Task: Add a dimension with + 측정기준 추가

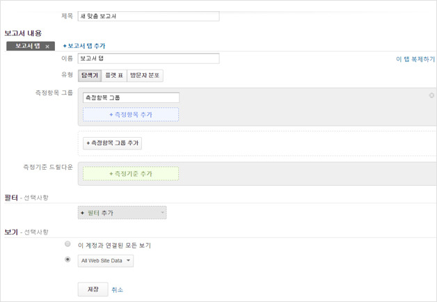Action: click(130, 173)
